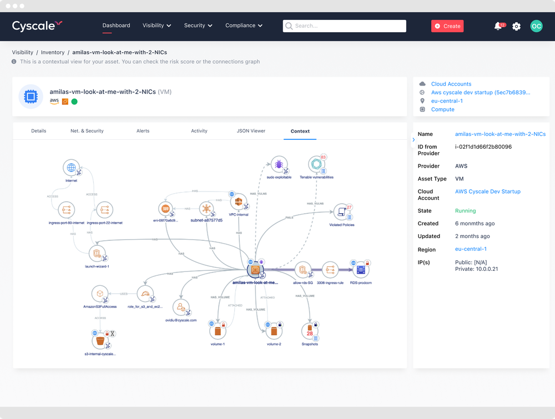
Task: Open the Compliance dropdown
Action: point(244,26)
